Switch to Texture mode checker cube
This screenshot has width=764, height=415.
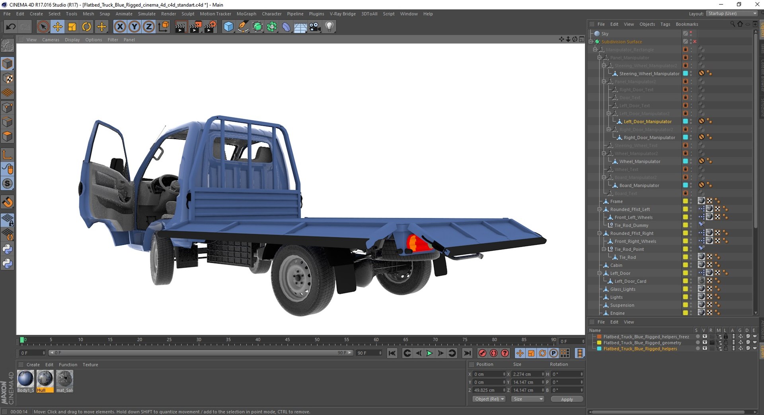click(x=8, y=78)
